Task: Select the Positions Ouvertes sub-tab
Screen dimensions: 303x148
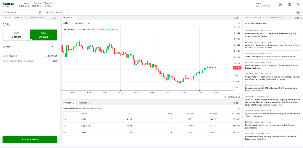Action: coord(72,108)
